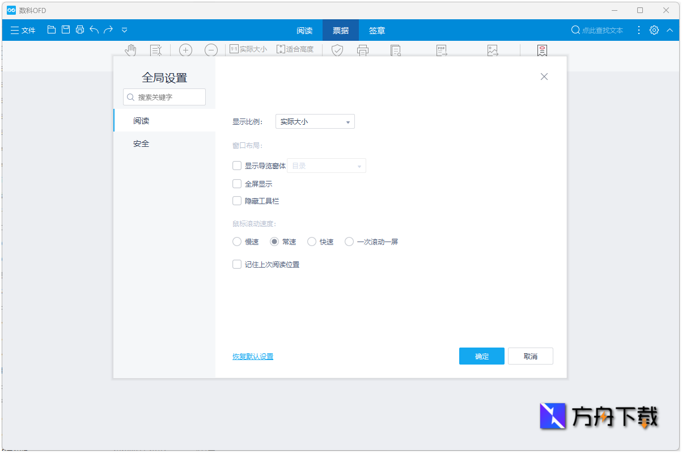Open the 显示比例 实际大小 dropdown
This screenshot has width=682, height=453.
[315, 121]
